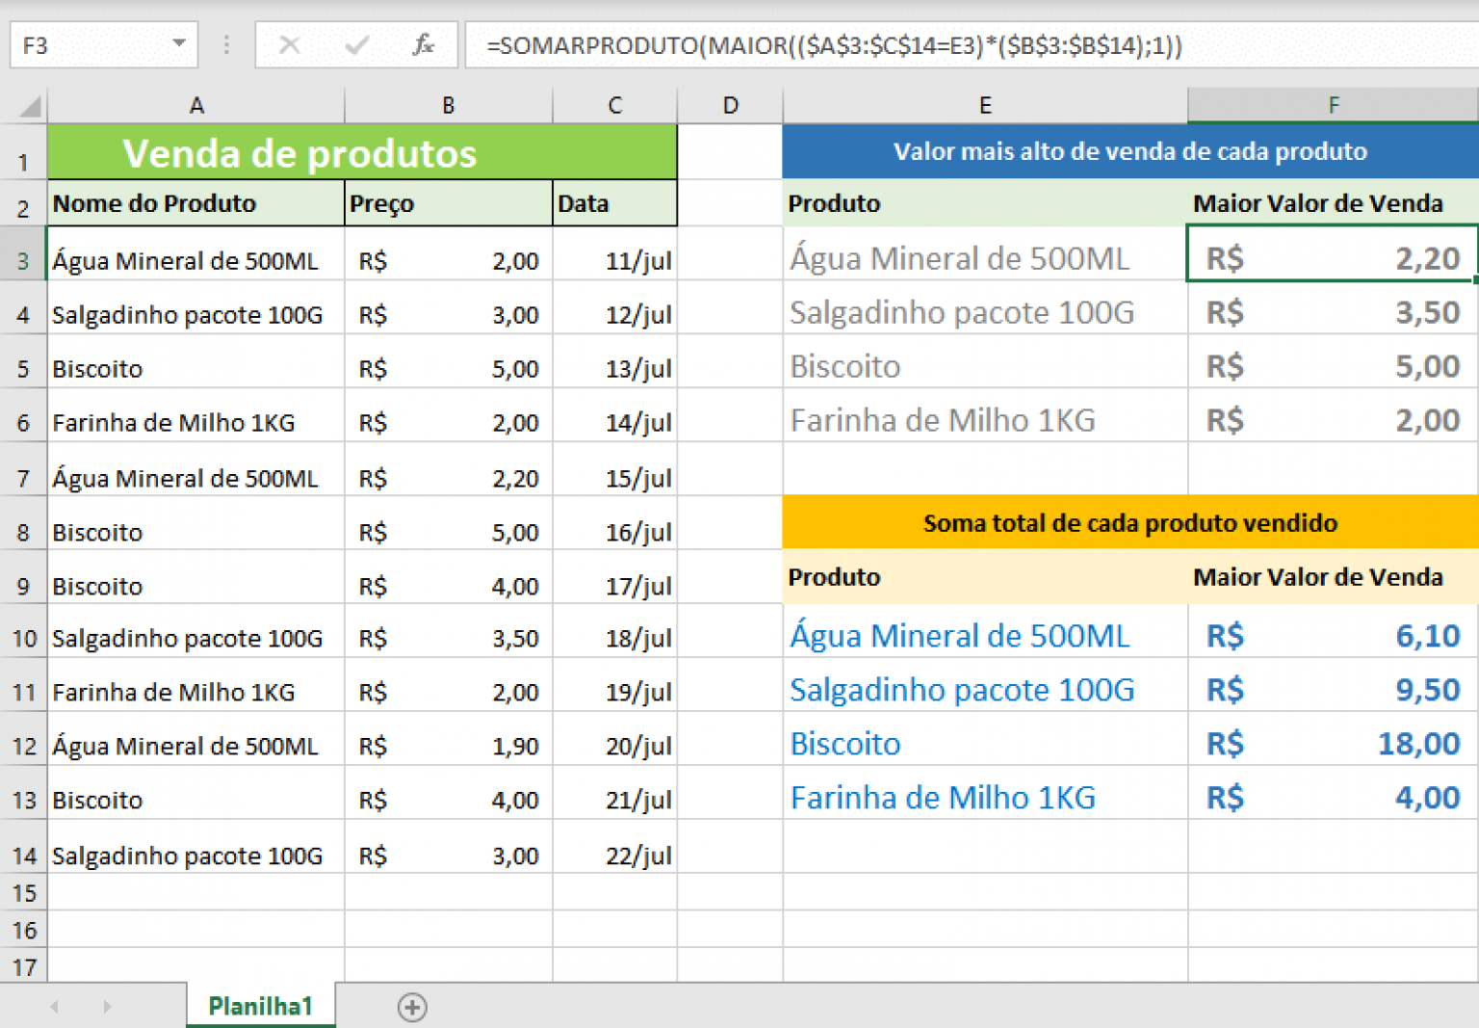Select the price cell 3,50 in row 10

click(449, 632)
